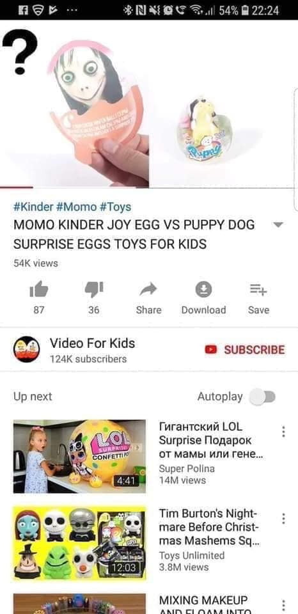Tap the thumbs down dislike icon

click(x=94, y=290)
